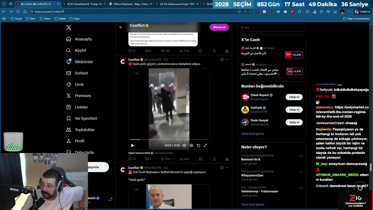Open the Basın bookmarks folder
373x210 pixels.
[31, 19]
